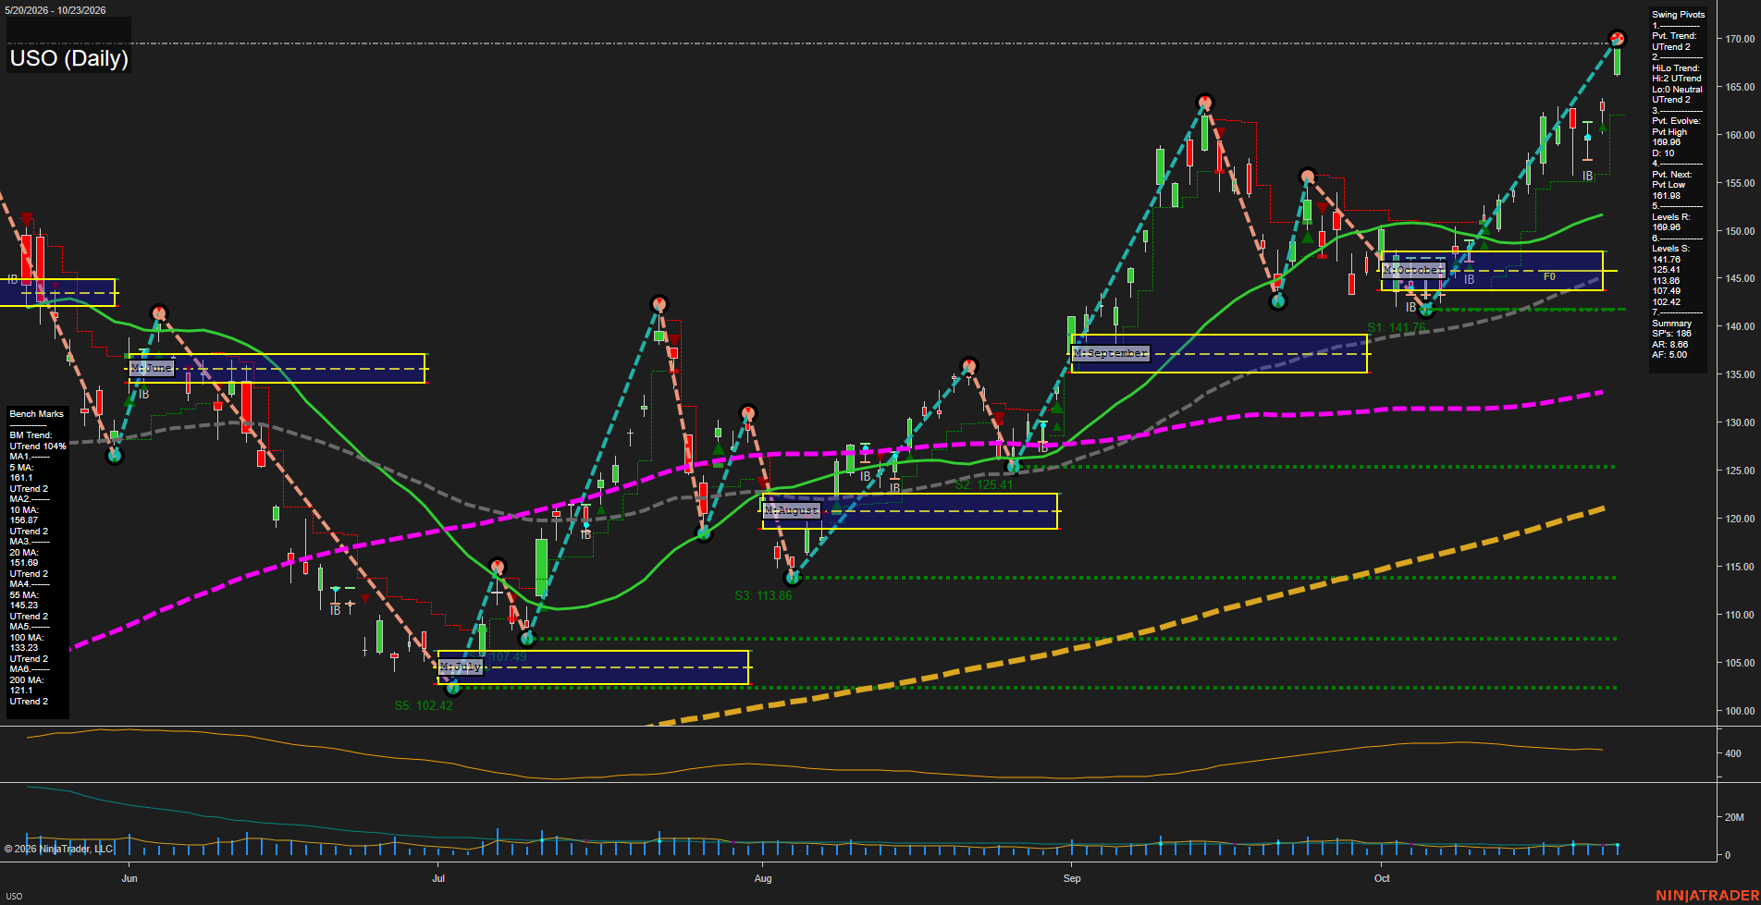1761x905 pixels.
Task: Click the 55 MA value 145.23
Action: (24, 605)
